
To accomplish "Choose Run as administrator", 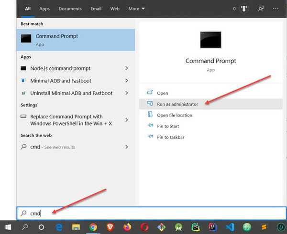I will tap(210, 104).
